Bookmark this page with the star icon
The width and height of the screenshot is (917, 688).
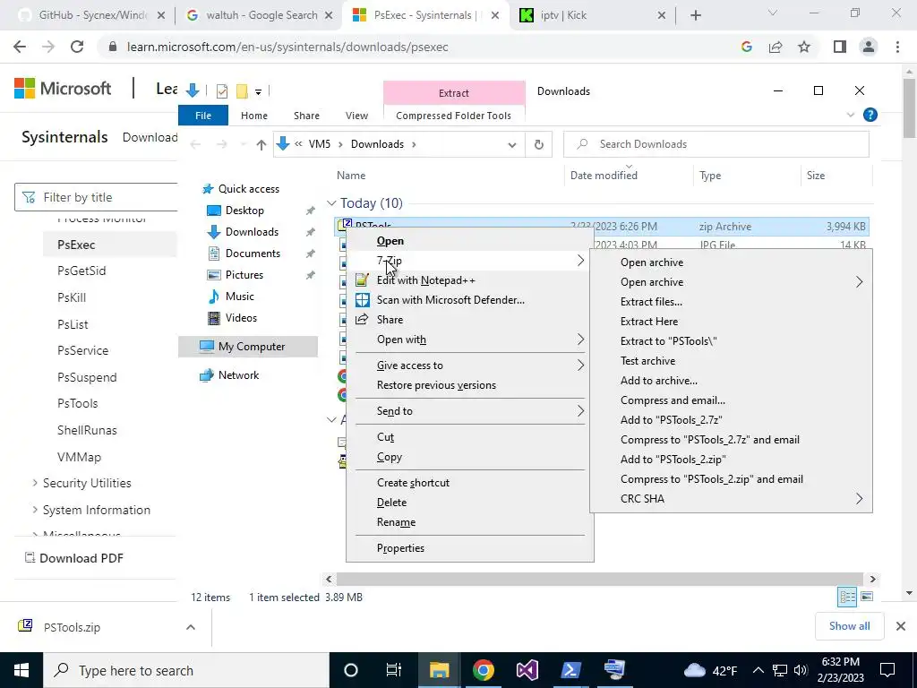click(805, 47)
